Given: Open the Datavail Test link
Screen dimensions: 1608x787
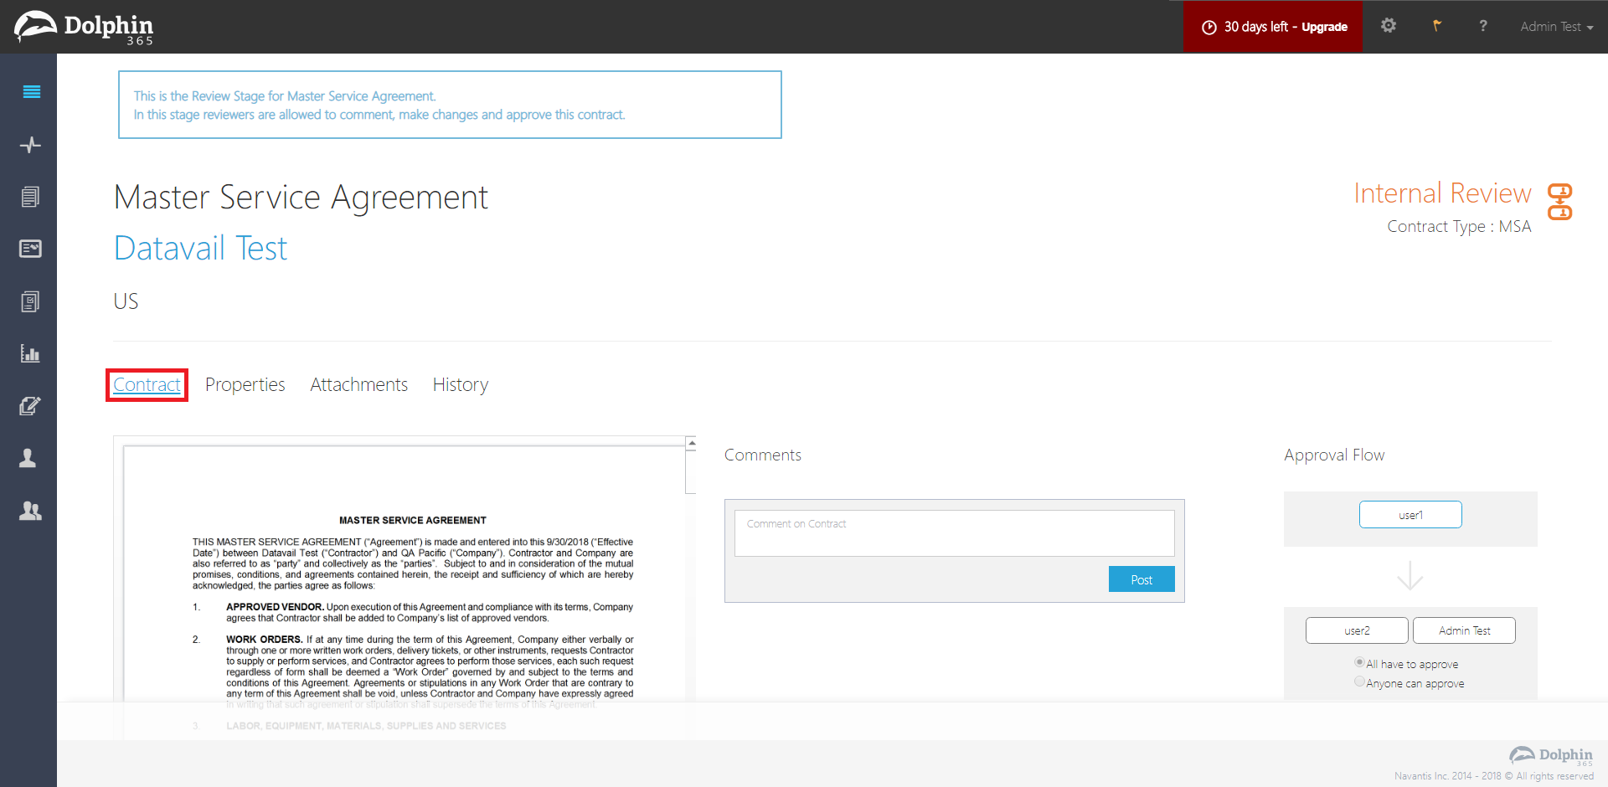Looking at the screenshot, I should 200,249.
